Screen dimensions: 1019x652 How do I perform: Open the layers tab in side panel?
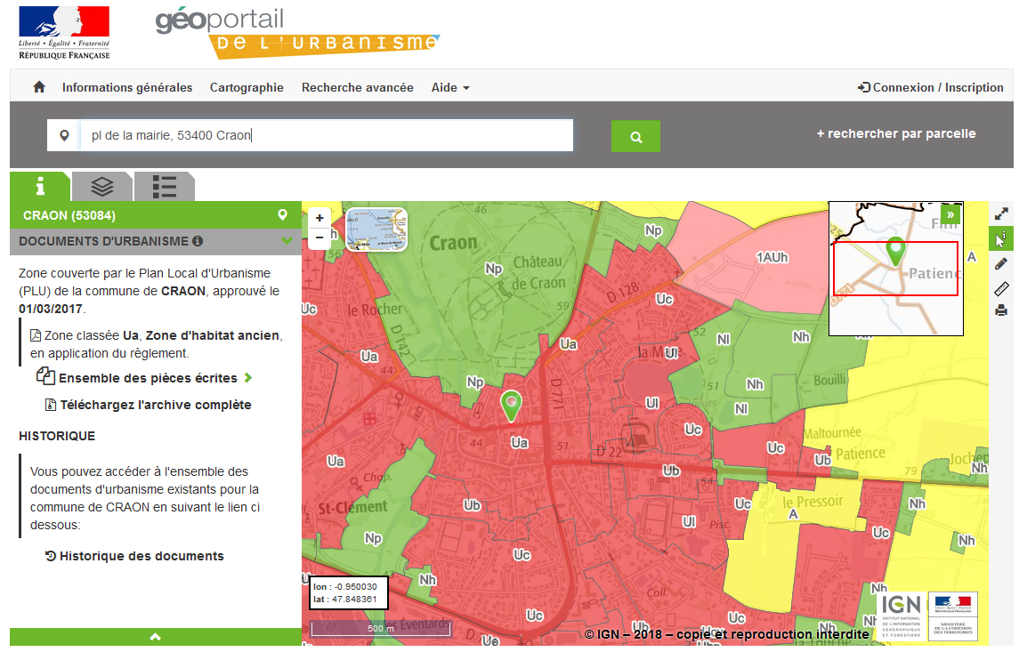tap(102, 186)
